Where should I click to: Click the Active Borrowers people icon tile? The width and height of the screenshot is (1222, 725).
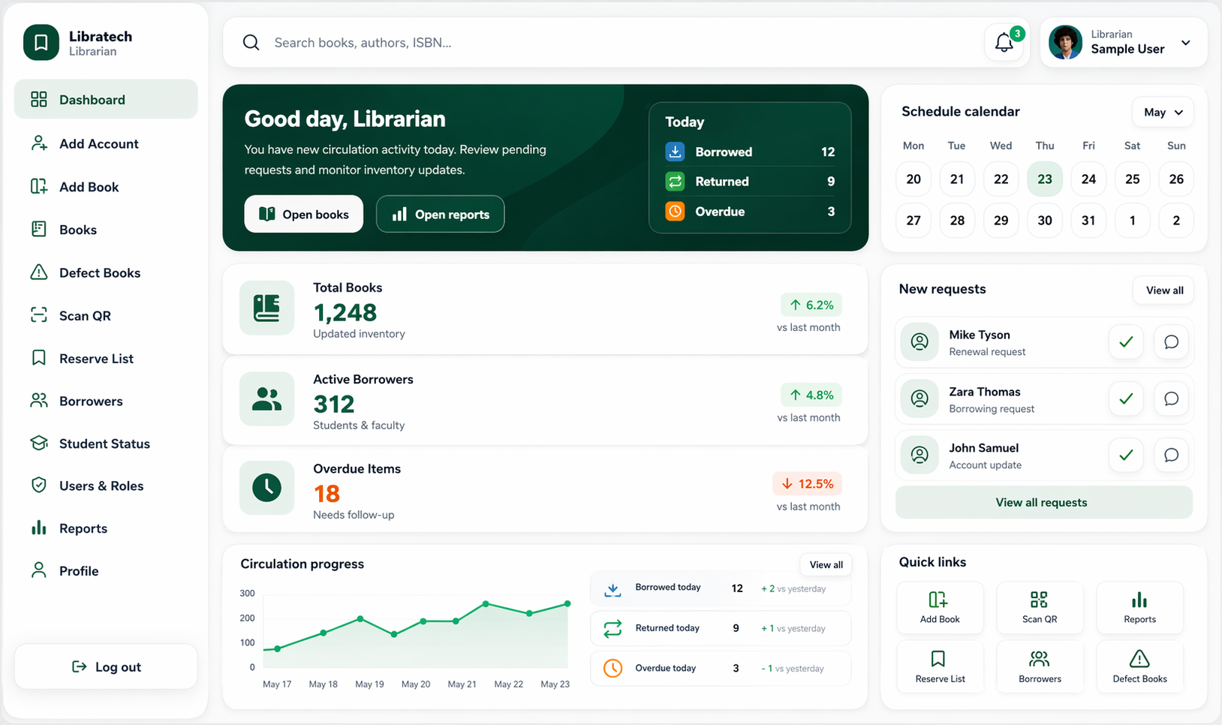(x=266, y=399)
